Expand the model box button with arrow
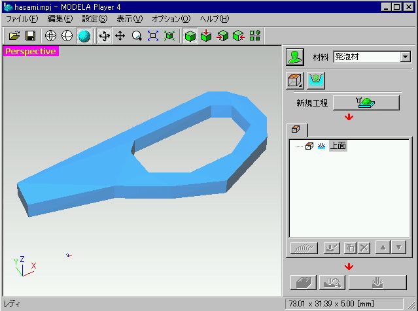418x311 pixels. [294, 80]
